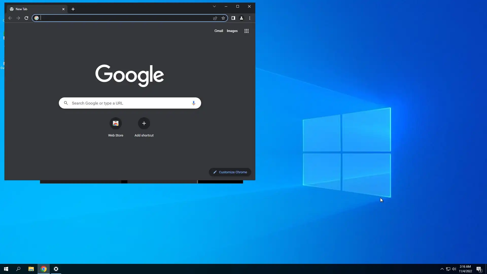Open Settings from the taskbar gear
Image resolution: width=487 pixels, height=274 pixels.
click(56, 269)
